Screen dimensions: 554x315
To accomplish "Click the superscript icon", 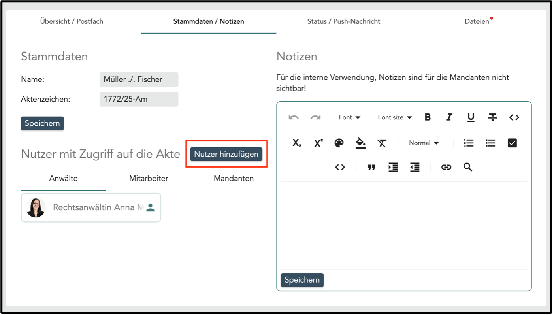I will click(x=318, y=143).
